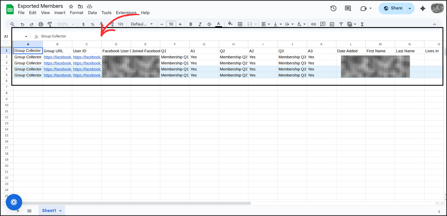Open the Sheet1 tab menu arrow
The image size is (447, 216).
[60, 211]
